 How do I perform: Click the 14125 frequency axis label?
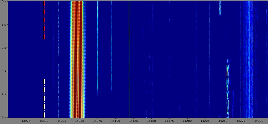tap(134, 121)
